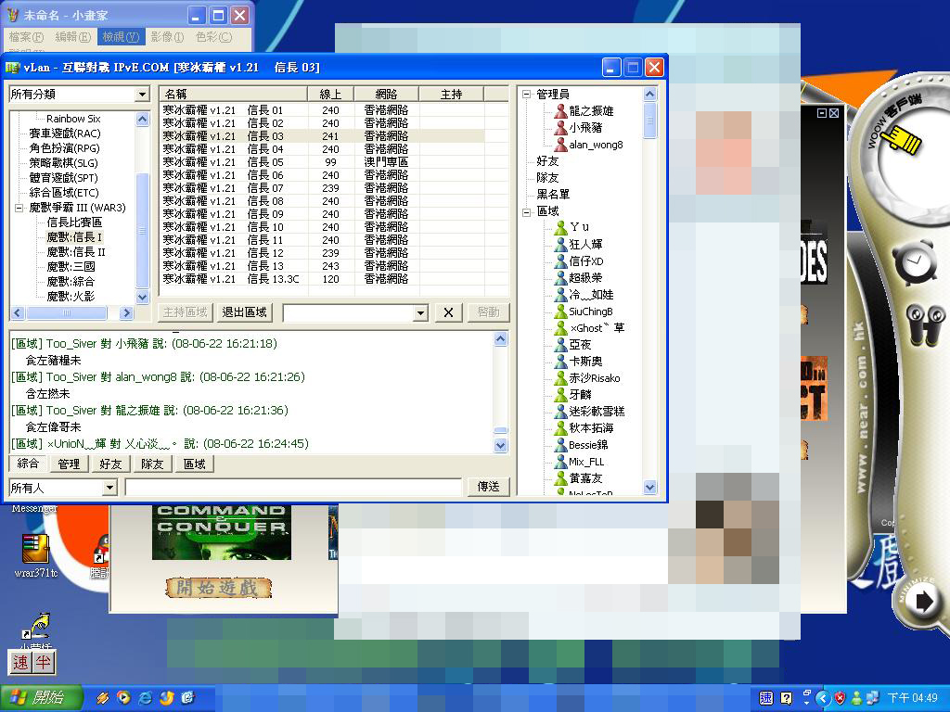Launch Internet Explorer from quick launch
The width and height of the screenshot is (950, 712).
pos(146,698)
